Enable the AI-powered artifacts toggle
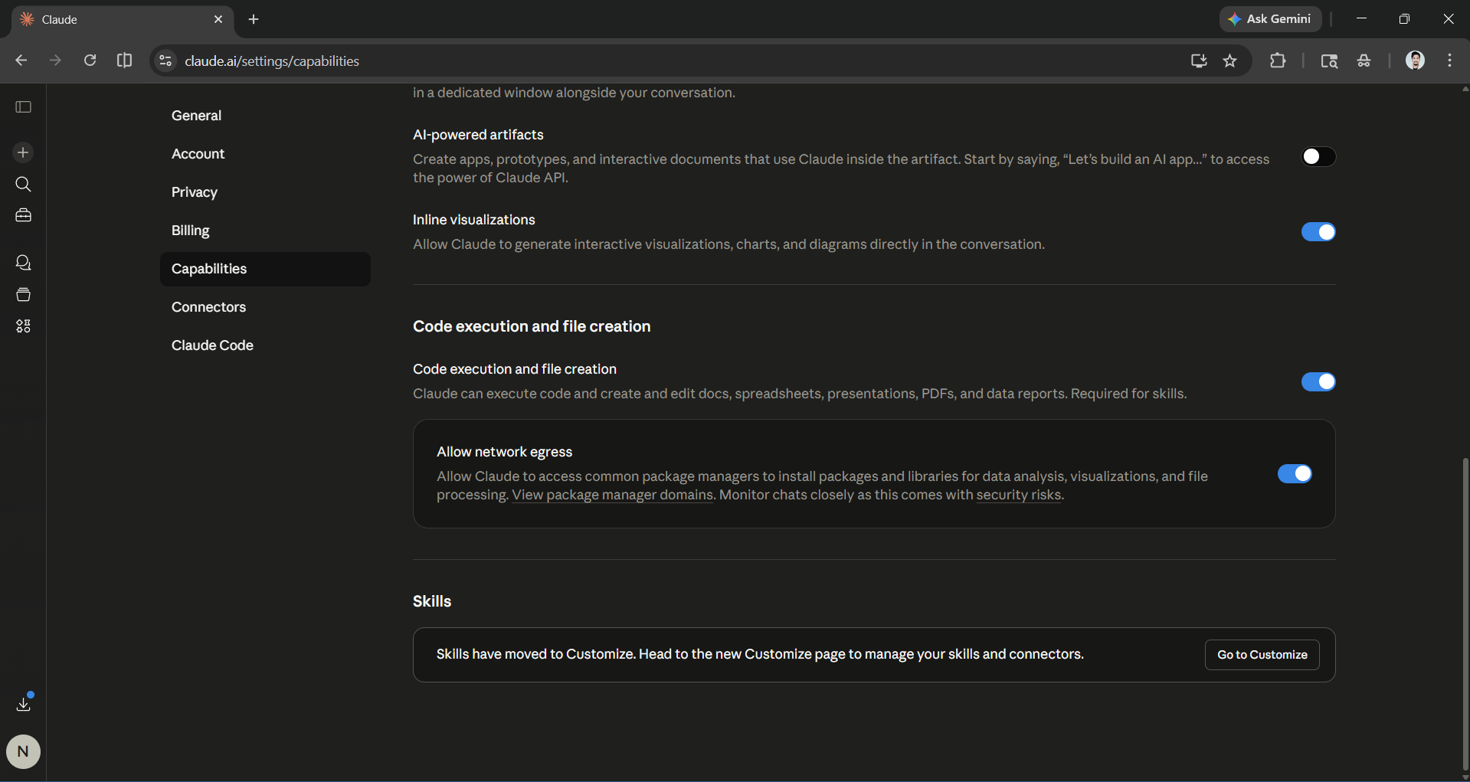The image size is (1470, 782). click(1318, 157)
